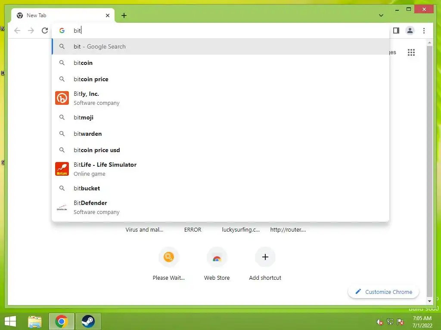Click the muted volume tray icon
The height and width of the screenshot is (330, 441).
[380, 322]
